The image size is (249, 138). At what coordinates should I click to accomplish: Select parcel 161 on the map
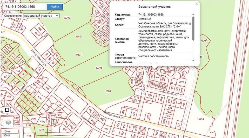click(x=69, y=101)
